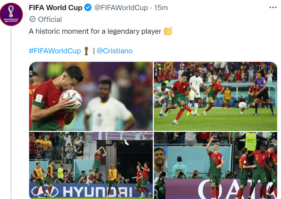Open the FIFA World Cup profile avatar

11,14
